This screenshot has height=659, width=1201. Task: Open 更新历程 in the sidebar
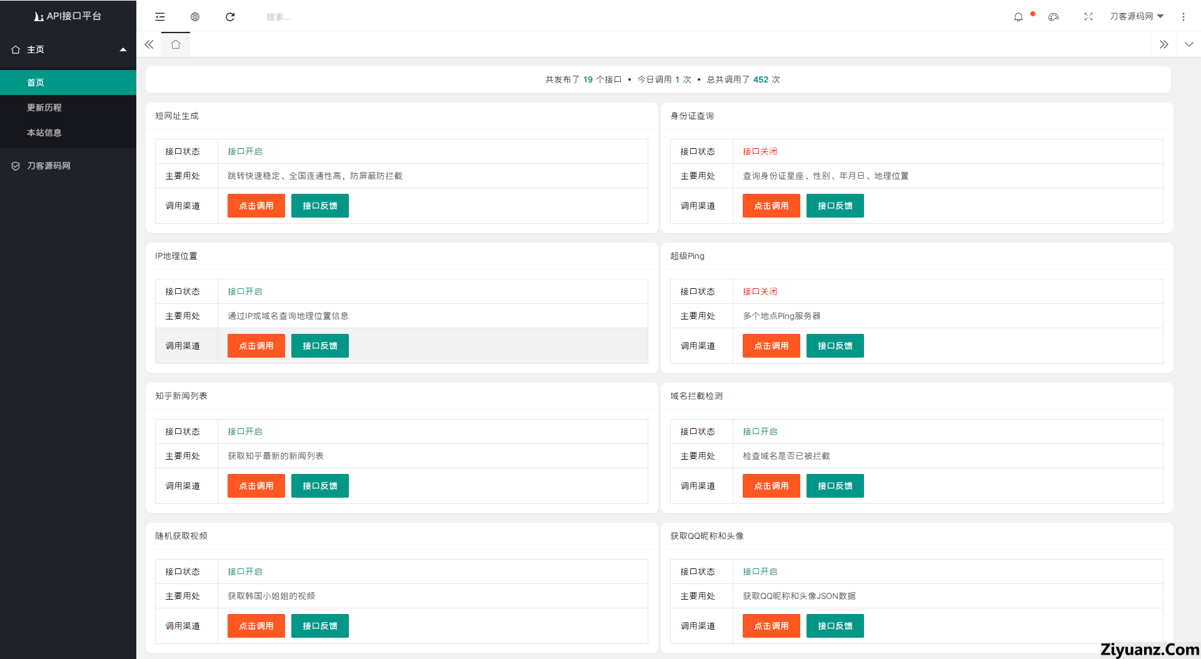[x=44, y=108]
